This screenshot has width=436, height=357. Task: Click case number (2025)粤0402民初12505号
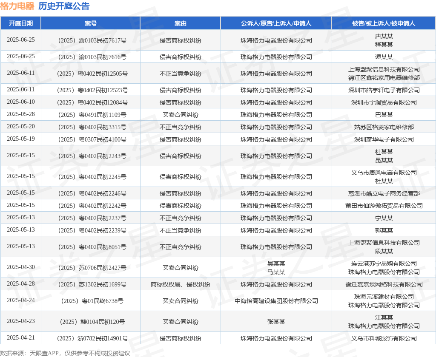click(x=92, y=74)
